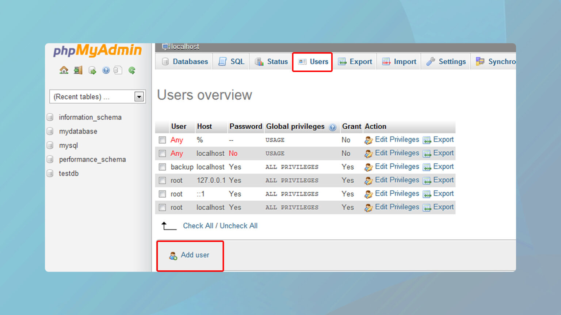Select Check All to mark every user

(x=198, y=225)
